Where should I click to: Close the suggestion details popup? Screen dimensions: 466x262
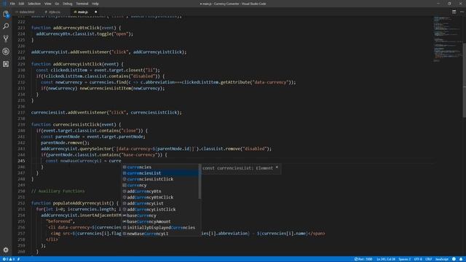[x=277, y=167]
